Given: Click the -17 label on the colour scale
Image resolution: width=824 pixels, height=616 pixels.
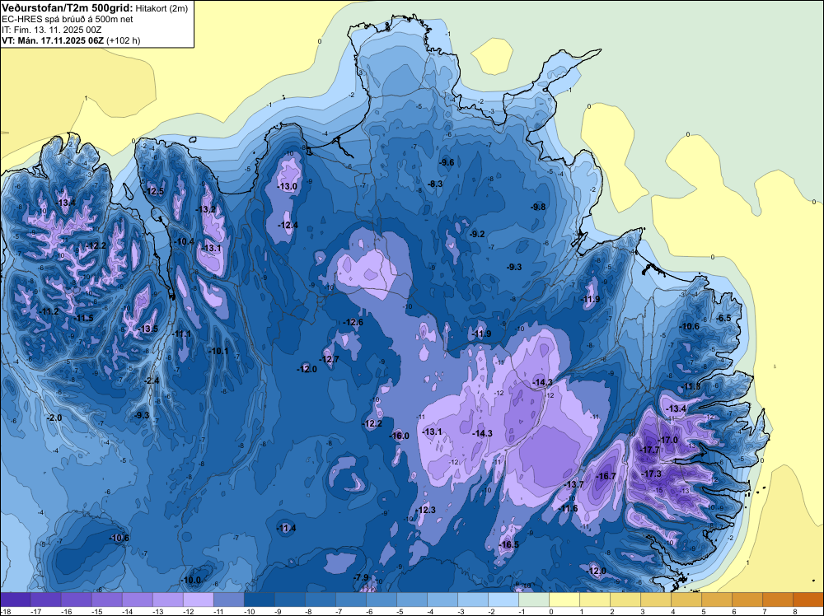Looking at the screenshot, I should [x=35, y=612].
